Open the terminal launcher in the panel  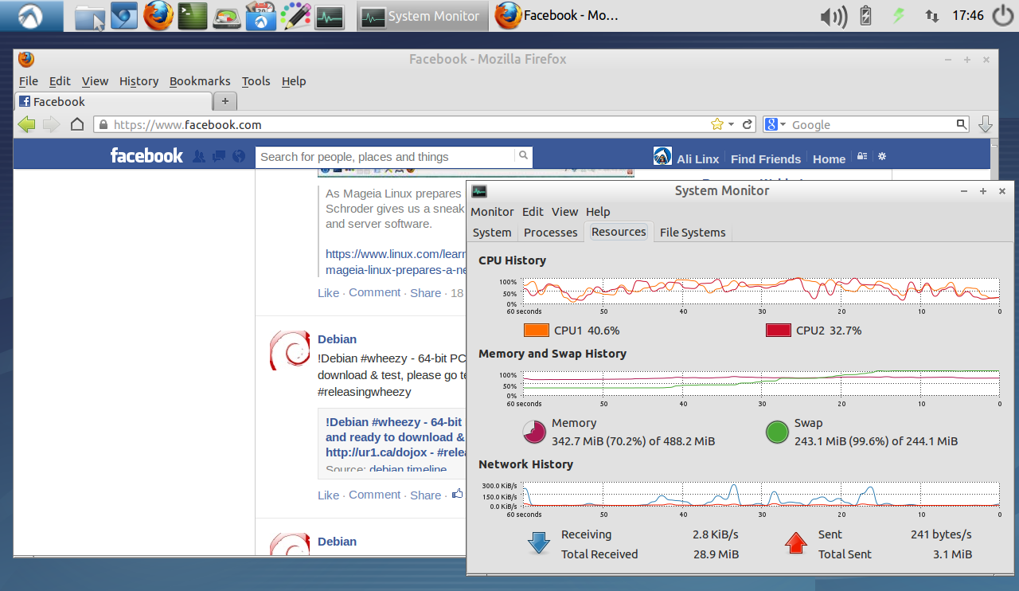193,16
